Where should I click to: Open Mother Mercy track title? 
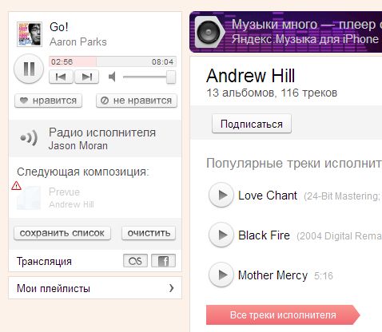(273, 275)
